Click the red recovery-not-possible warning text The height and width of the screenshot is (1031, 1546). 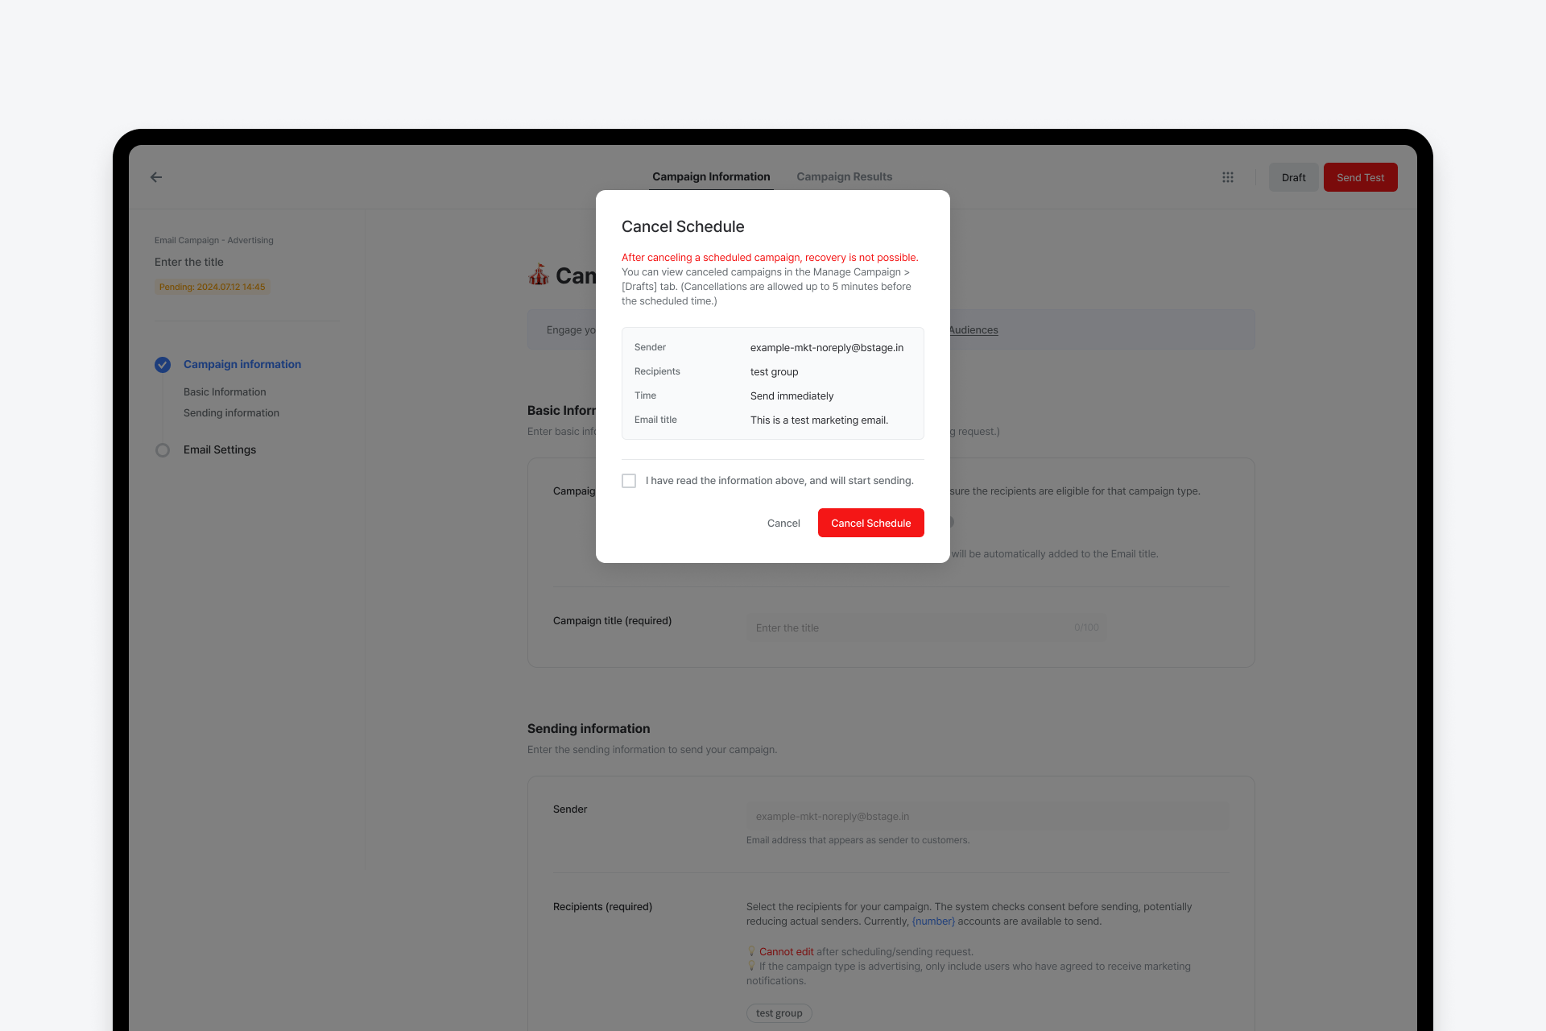[770, 258]
